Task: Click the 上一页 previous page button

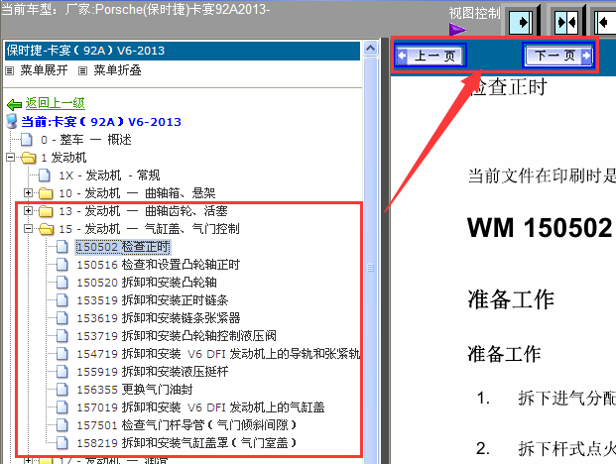Action: (x=431, y=56)
